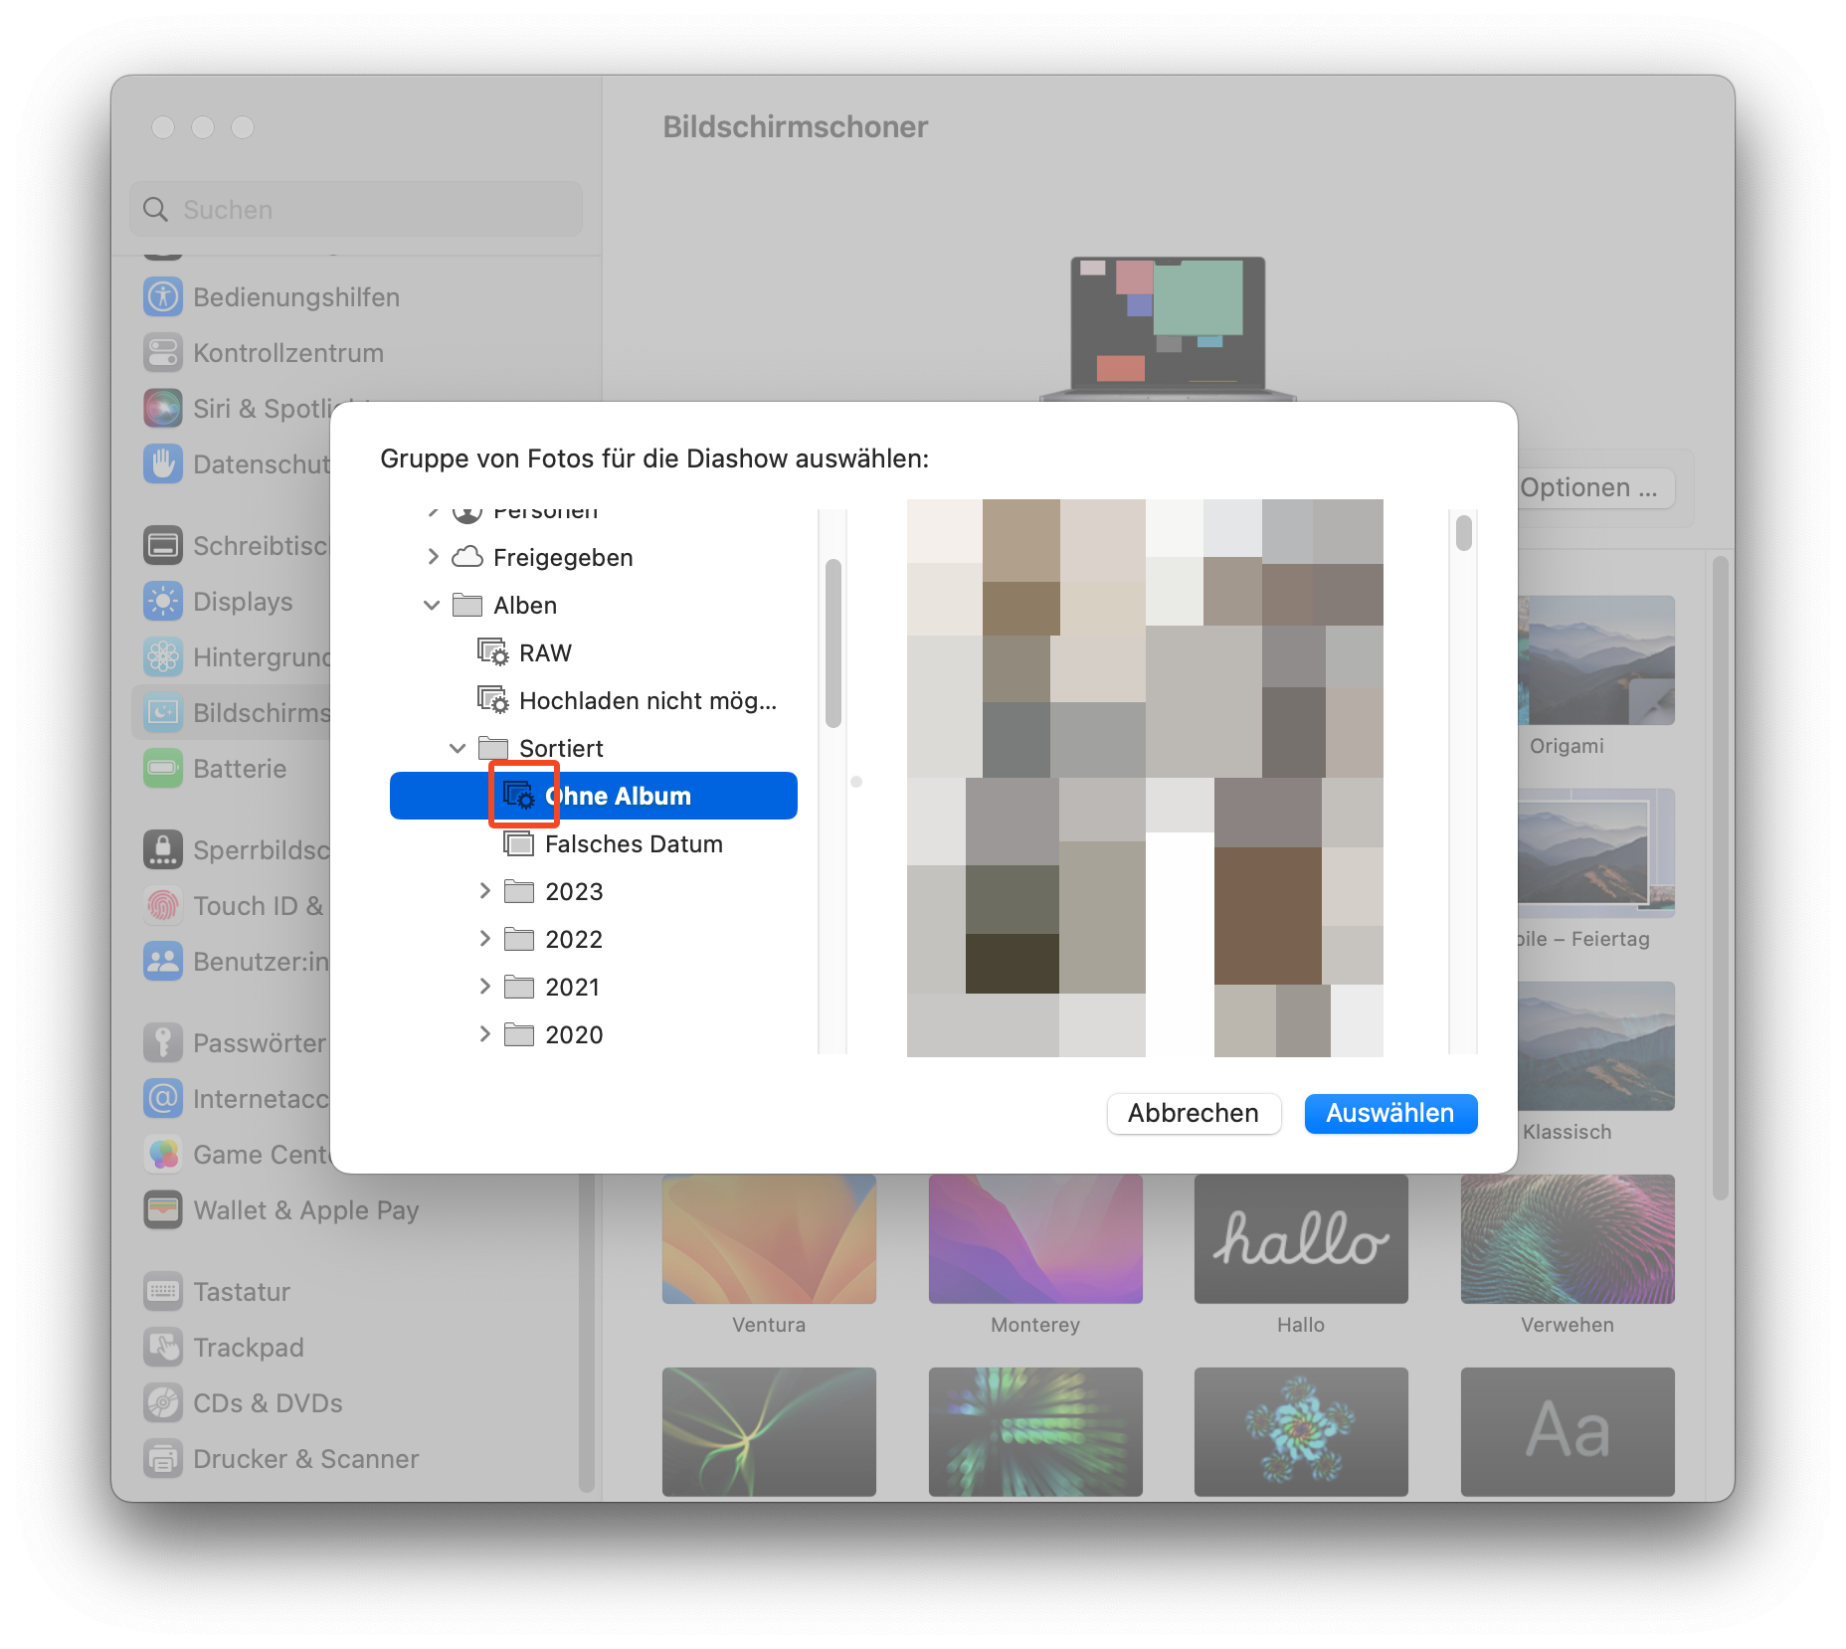
Task: Click the Bedienungshilfen accessibility icon
Action: click(163, 296)
